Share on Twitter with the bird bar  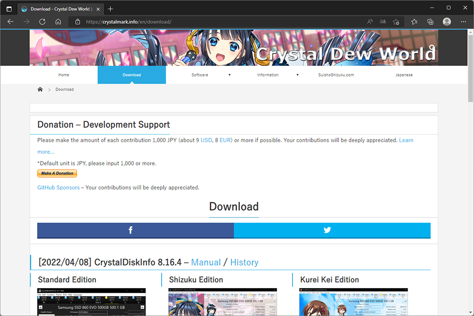click(332, 231)
